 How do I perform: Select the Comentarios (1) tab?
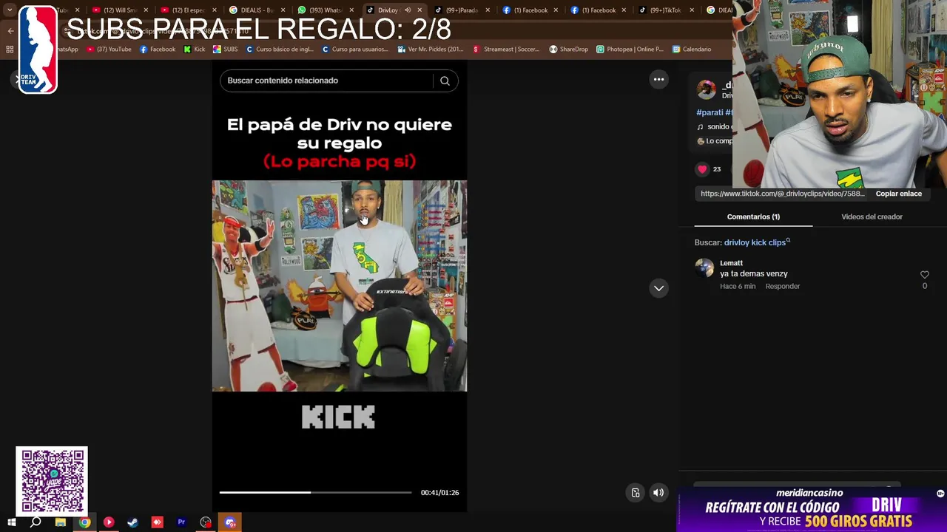(753, 216)
